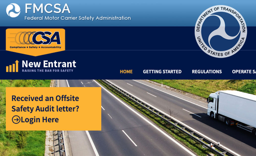Click the yellow Offsite Safety Audit box
Viewport: 256px width, 156px height.
pyautogui.click(x=53, y=109)
